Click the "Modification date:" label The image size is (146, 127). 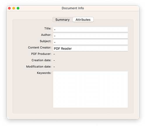[39, 67]
